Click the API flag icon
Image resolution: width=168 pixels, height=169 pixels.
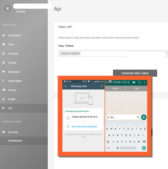[x=4, y=108]
